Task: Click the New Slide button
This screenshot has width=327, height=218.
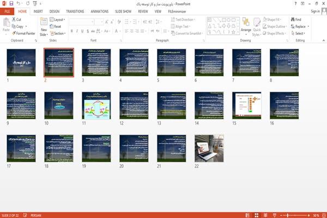Action: pos(44,27)
